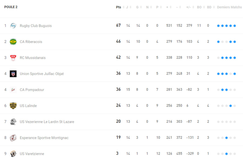Click the CA Pompadour club logo
Screen dimensions: 243x166
point(13,90)
